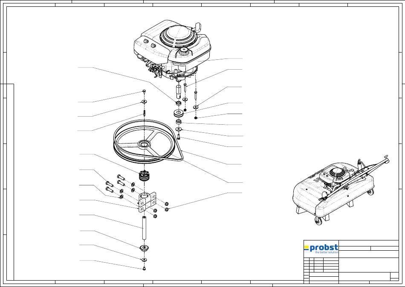Select the bearing housing bracket with four holes
This screenshot has width=405, height=287.
(x=148, y=202)
